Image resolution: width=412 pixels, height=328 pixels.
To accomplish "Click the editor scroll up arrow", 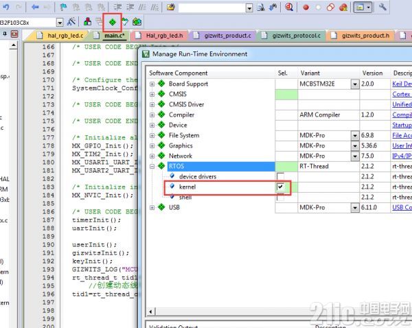I will pyautogui.click(x=13, y=45).
